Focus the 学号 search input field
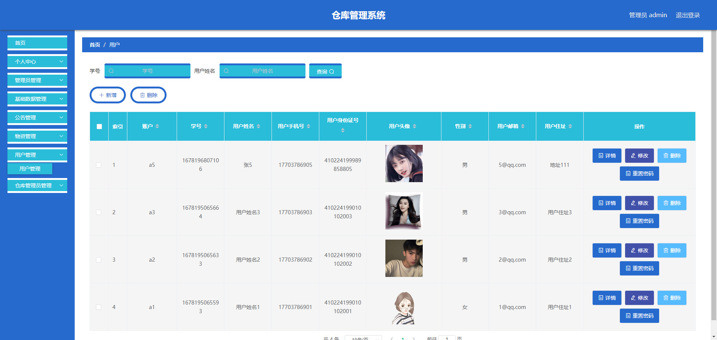Screen dimensions: 717x340 (148, 71)
